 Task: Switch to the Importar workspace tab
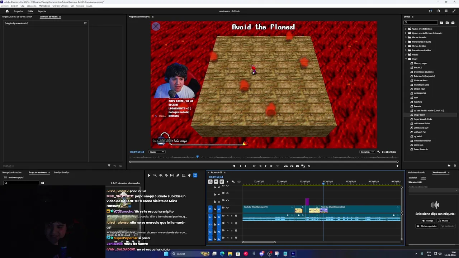[19, 11]
